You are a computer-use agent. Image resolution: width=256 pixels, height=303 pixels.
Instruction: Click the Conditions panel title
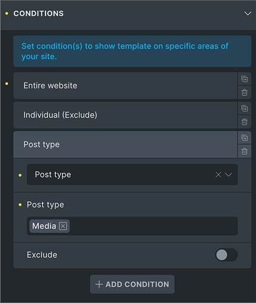(38, 13)
